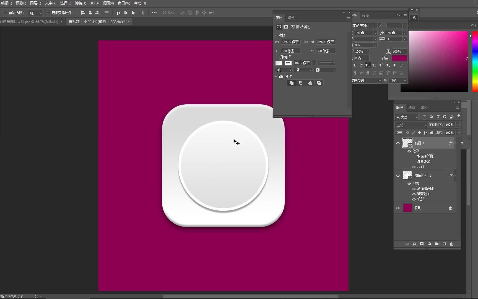Screen dimensions: 478x299
Task: Click the fill color swatch in 形状细节
Action: point(279,63)
